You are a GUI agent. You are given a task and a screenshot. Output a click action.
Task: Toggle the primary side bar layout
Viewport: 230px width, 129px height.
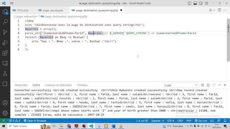pyautogui.click(x=189, y=3)
